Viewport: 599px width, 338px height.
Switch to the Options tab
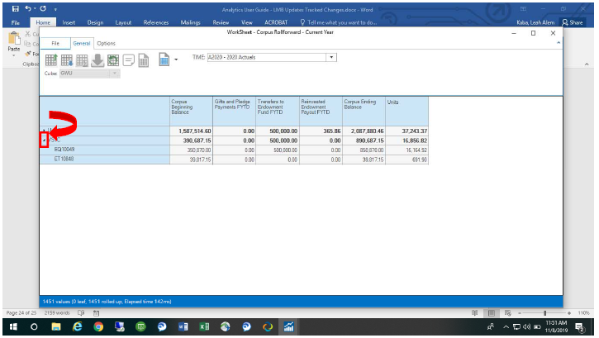pyautogui.click(x=107, y=44)
